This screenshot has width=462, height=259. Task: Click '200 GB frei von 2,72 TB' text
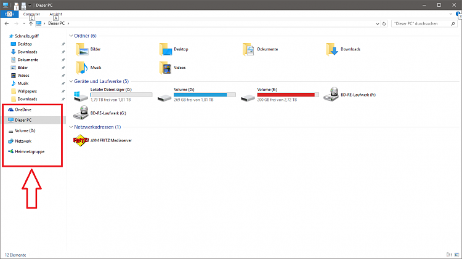(277, 100)
